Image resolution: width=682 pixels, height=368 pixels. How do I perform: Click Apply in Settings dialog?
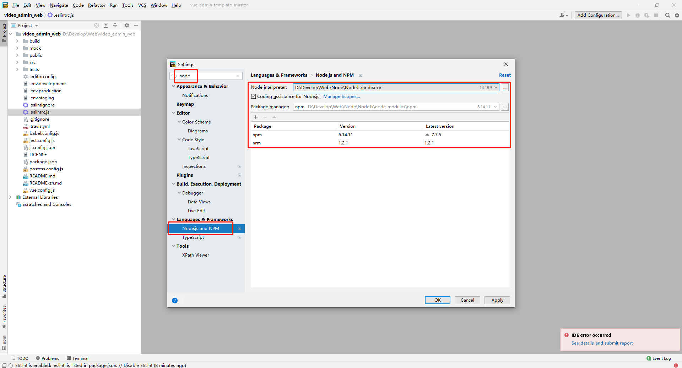coord(497,300)
